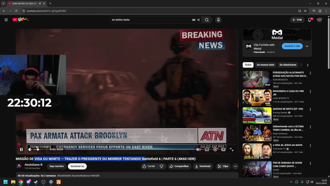The height and width of the screenshot is (186, 330).
Task: Open options for INVADIMOS A CASA video
Action: point(310,92)
